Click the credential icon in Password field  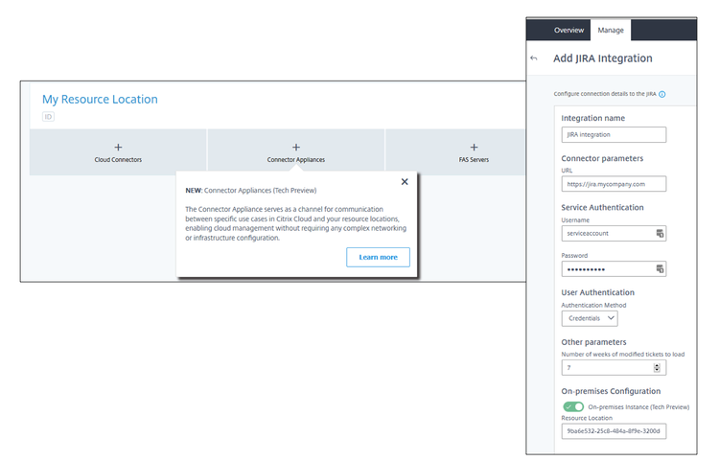(660, 269)
